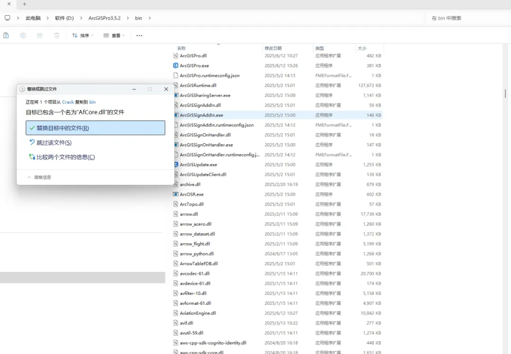
Task: Click the bin destination link in dialog
Action: pos(93,102)
